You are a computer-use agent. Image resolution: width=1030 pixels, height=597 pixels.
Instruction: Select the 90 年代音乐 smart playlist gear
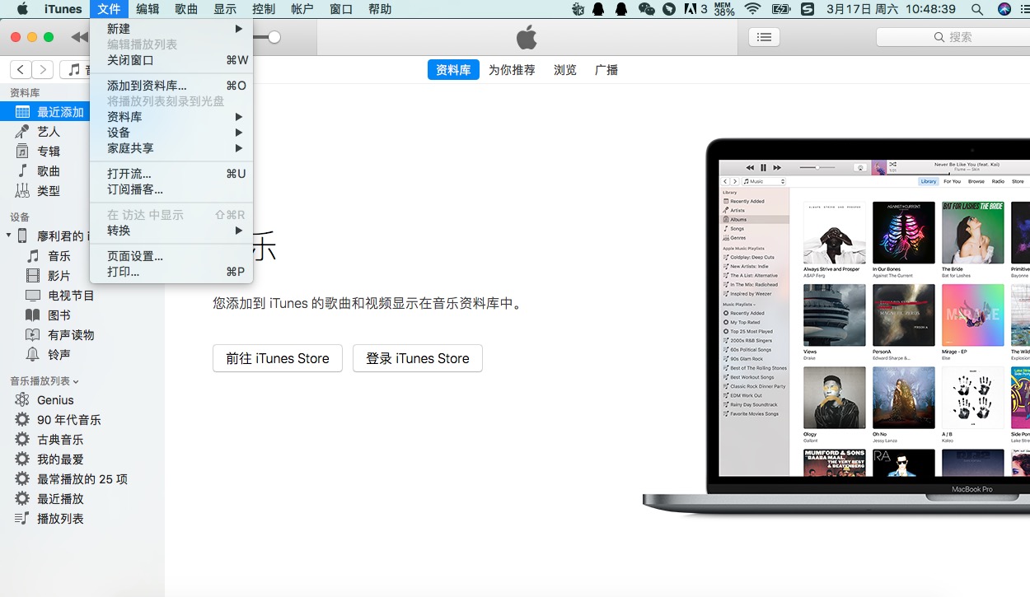tap(22, 420)
